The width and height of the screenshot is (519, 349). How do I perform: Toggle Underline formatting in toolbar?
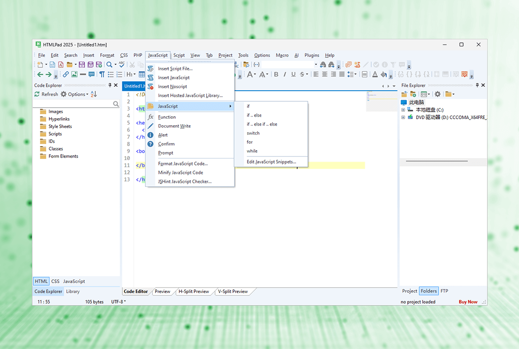click(293, 74)
